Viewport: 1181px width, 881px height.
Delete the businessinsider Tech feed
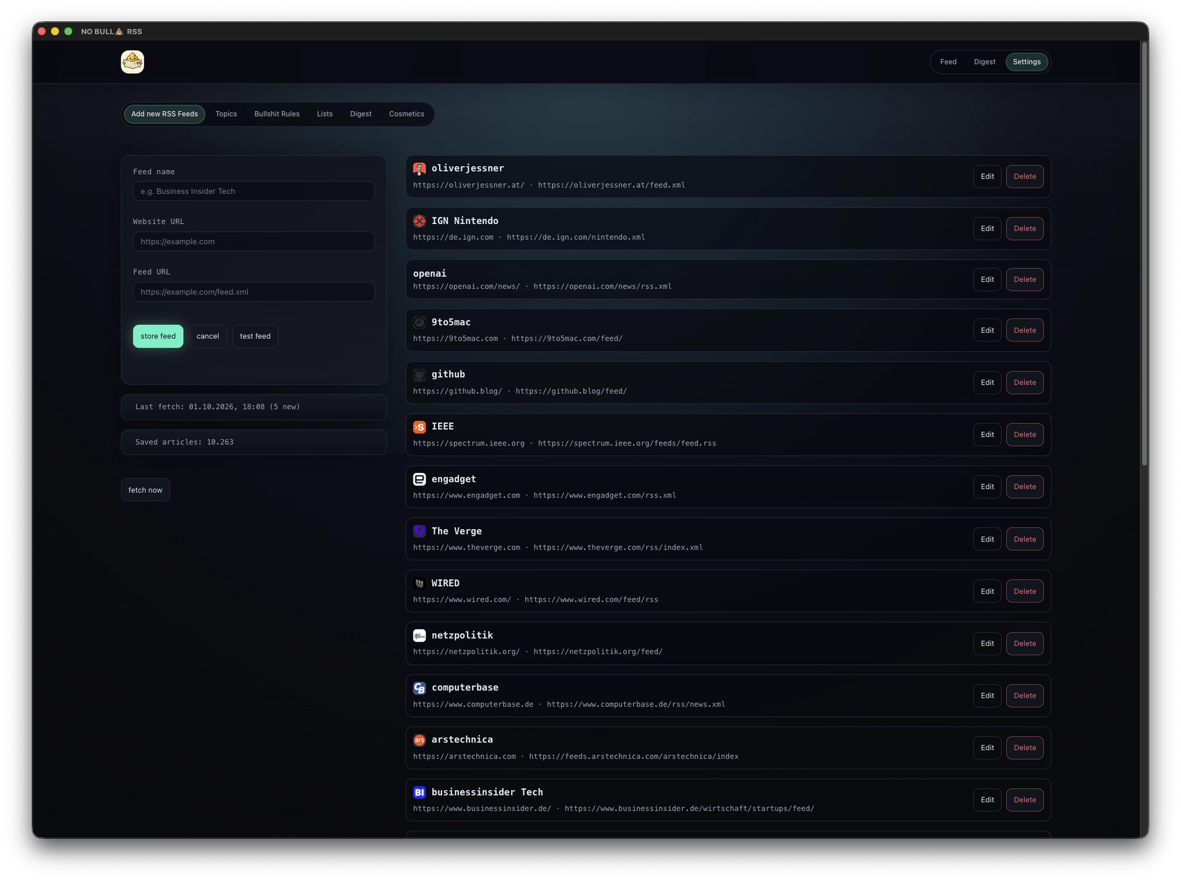(1025, 800)
